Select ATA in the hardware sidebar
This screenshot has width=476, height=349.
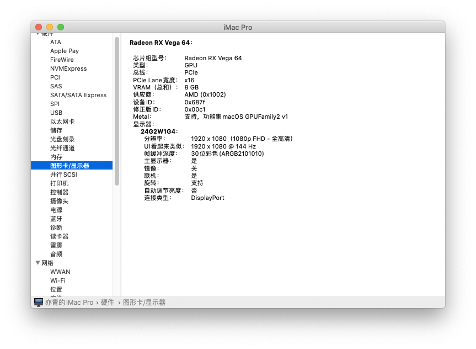tap(56, 42)
